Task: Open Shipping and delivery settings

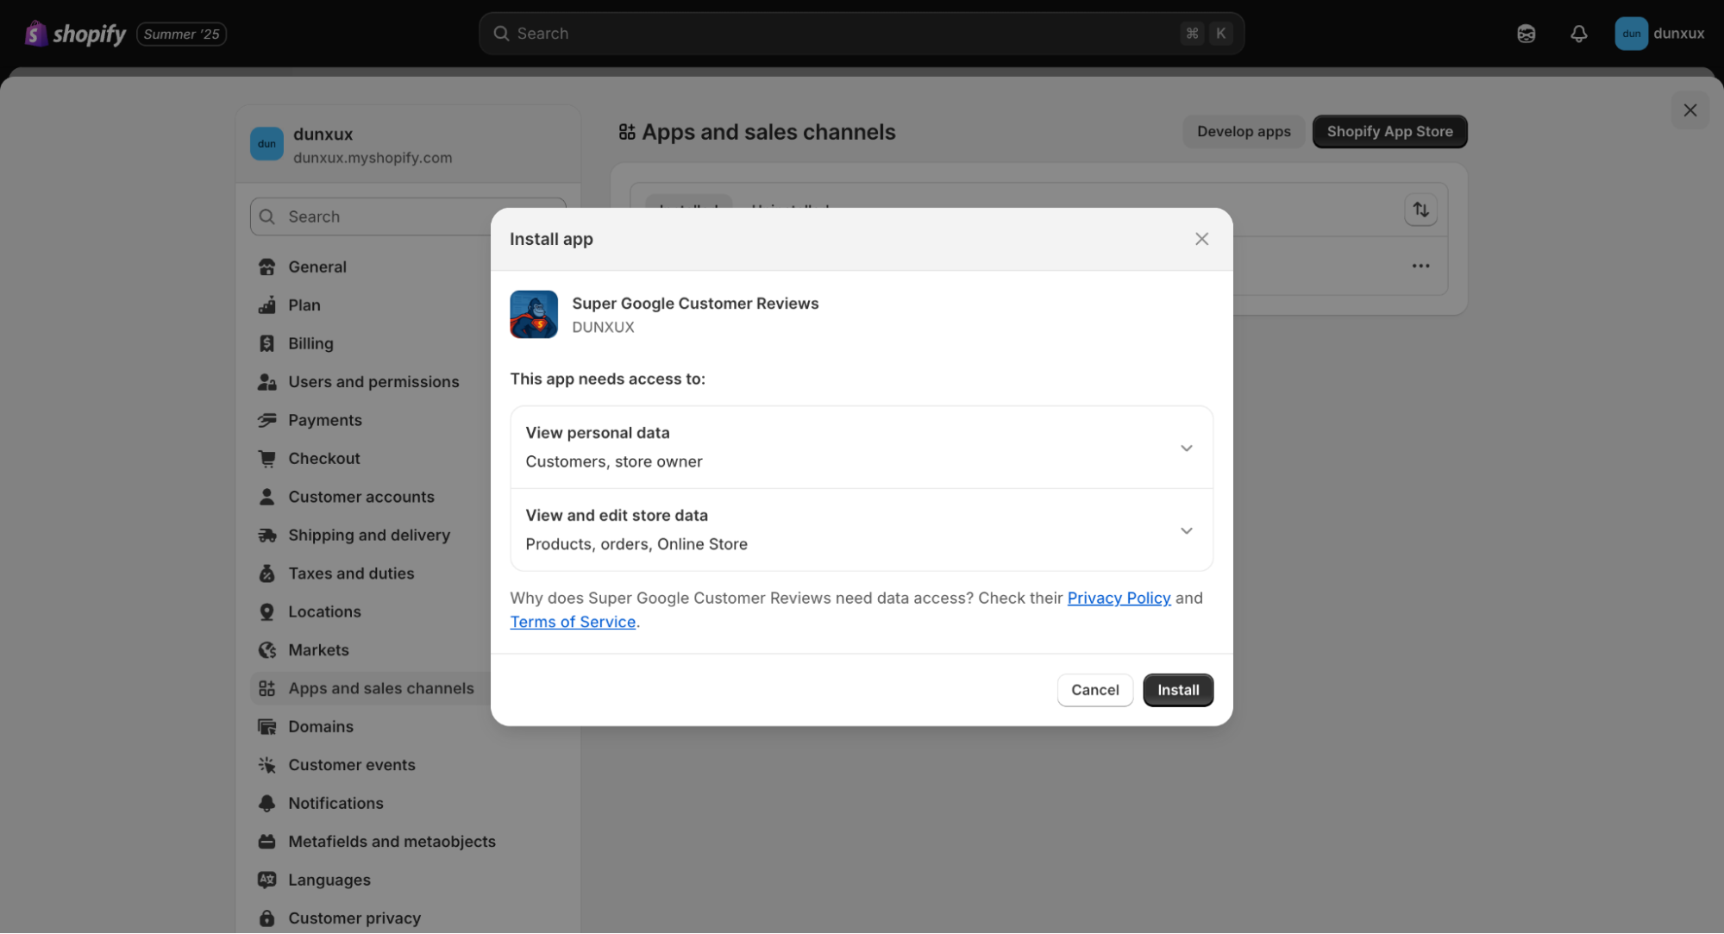Action: (x=371, y=536)
